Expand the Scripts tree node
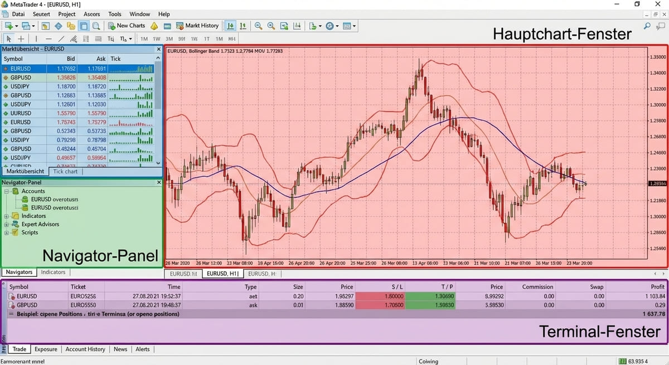The image size is (669, 365). pyautogui.click(x=6, y=232)
